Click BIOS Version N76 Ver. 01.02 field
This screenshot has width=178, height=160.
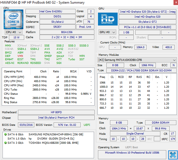67,125
